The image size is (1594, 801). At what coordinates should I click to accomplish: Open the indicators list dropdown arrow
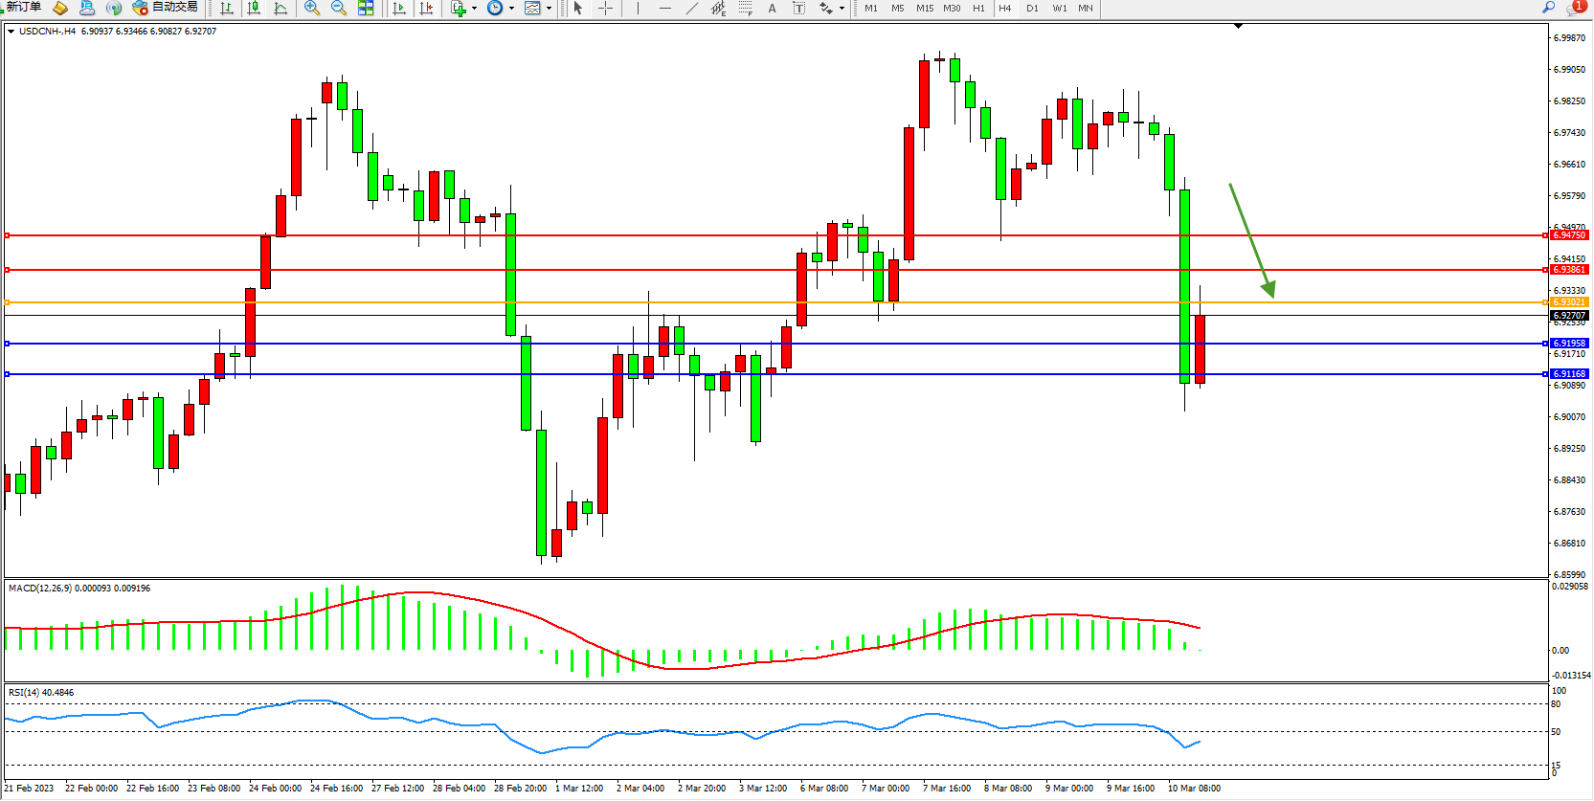pos(474,9)
